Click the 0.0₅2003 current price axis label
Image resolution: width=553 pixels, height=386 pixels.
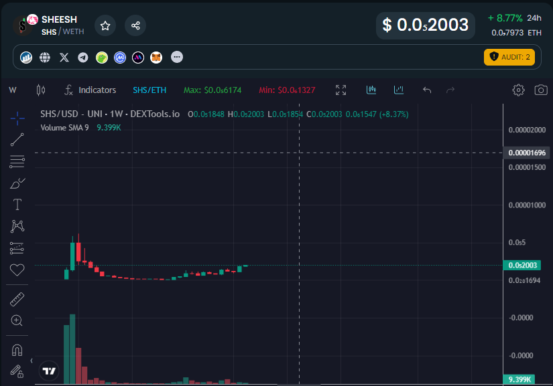pyautogui.click(x=522, y=266)
